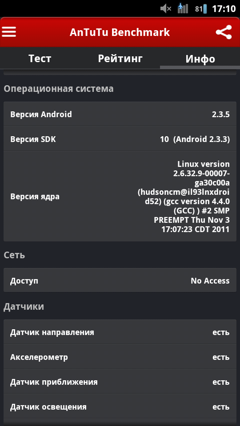Image resolution: width=240 pixels, height=426 pixels.
Task: Select the Инфо tab
Action: tap(200, 59)
